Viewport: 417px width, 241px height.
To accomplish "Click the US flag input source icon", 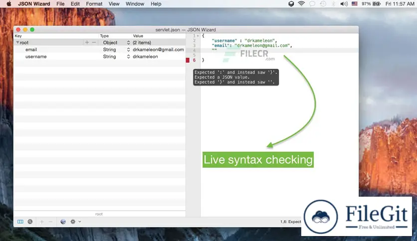I will [x=355, y=3].
